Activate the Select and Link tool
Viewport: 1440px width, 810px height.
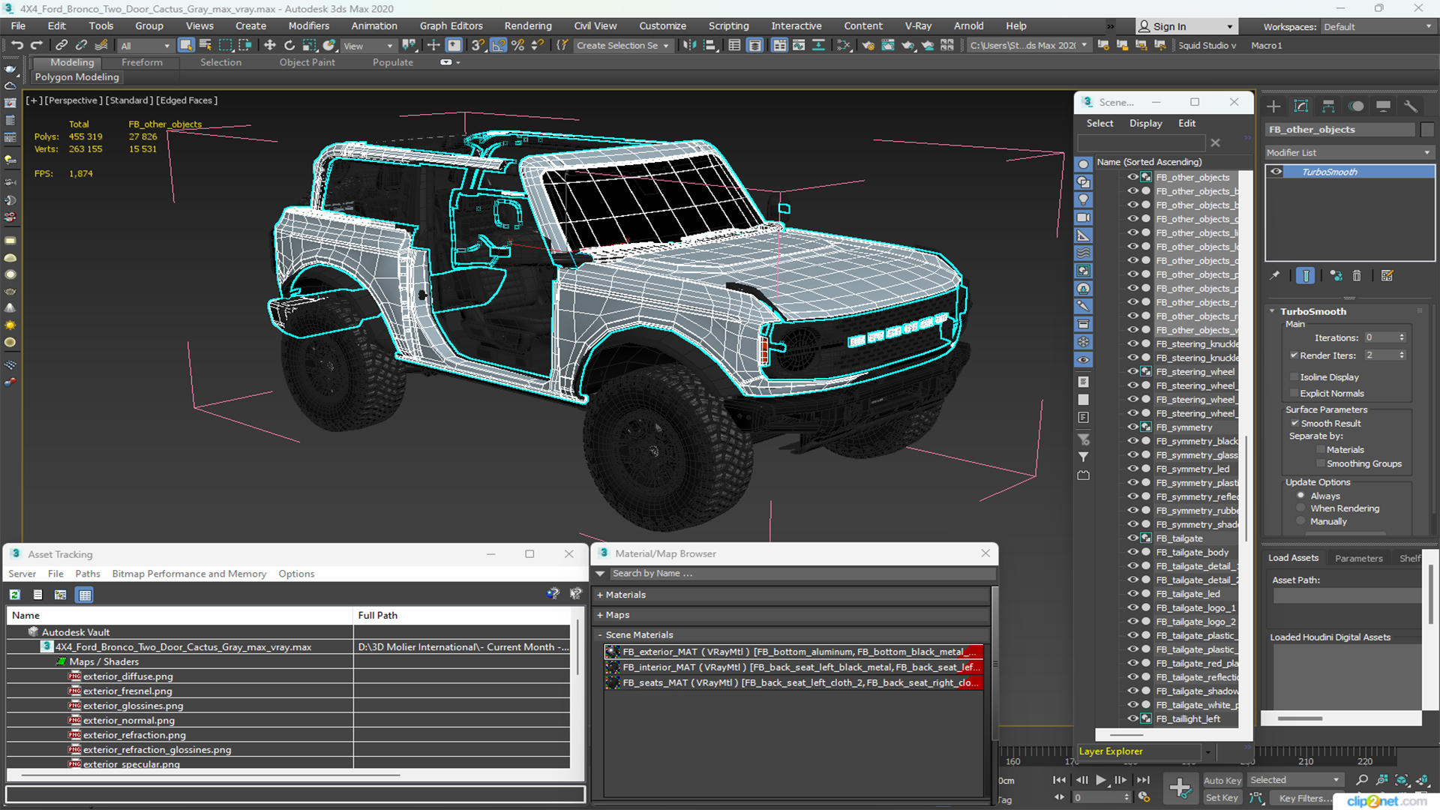(61, 46)
